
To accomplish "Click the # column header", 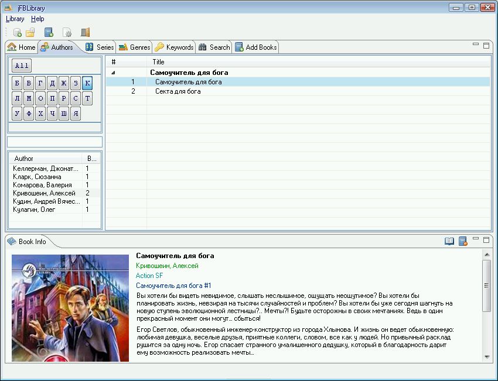I will tap(127, 62).
